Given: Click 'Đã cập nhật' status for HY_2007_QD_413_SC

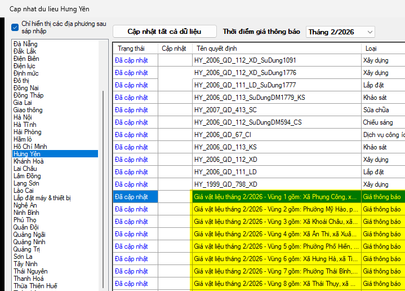Looking at the screenshot, I should [131, 110].
